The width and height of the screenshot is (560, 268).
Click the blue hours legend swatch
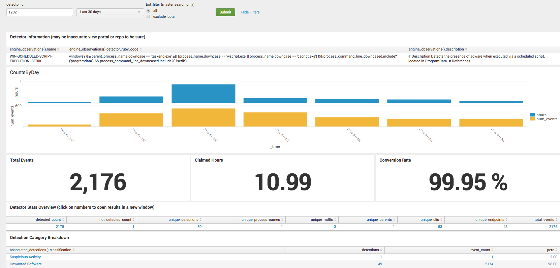[x=532, y=115]
